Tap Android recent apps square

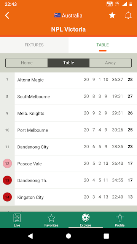coord(106,236)
